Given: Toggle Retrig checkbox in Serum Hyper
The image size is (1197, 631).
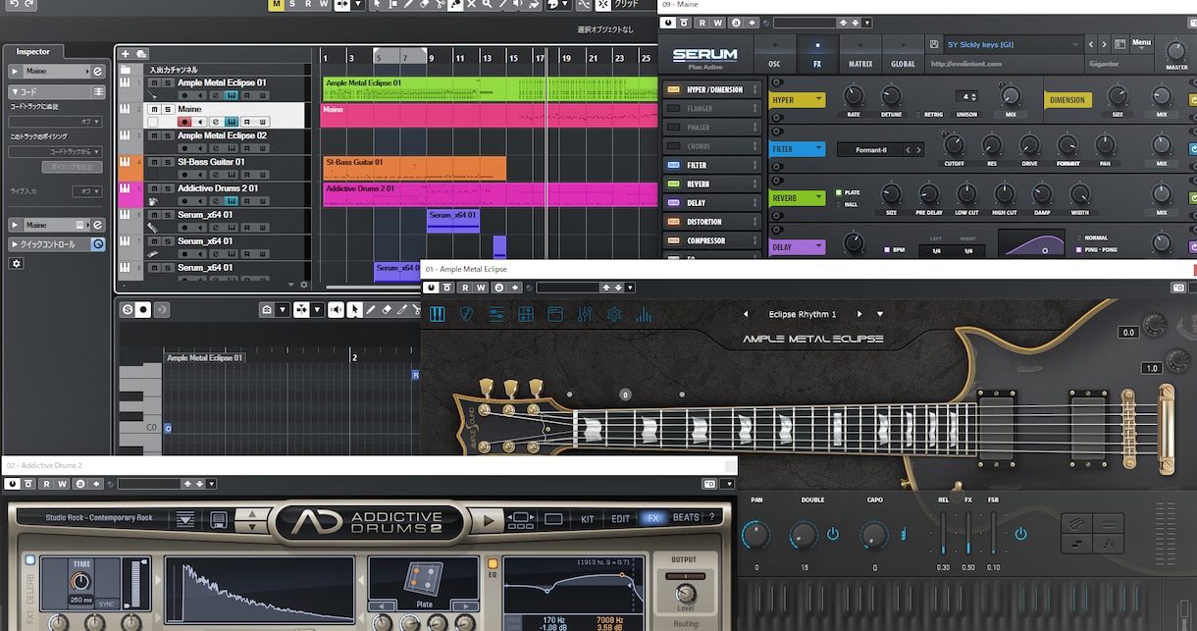Looking at the screenshot, I should [x=918, y=114].
